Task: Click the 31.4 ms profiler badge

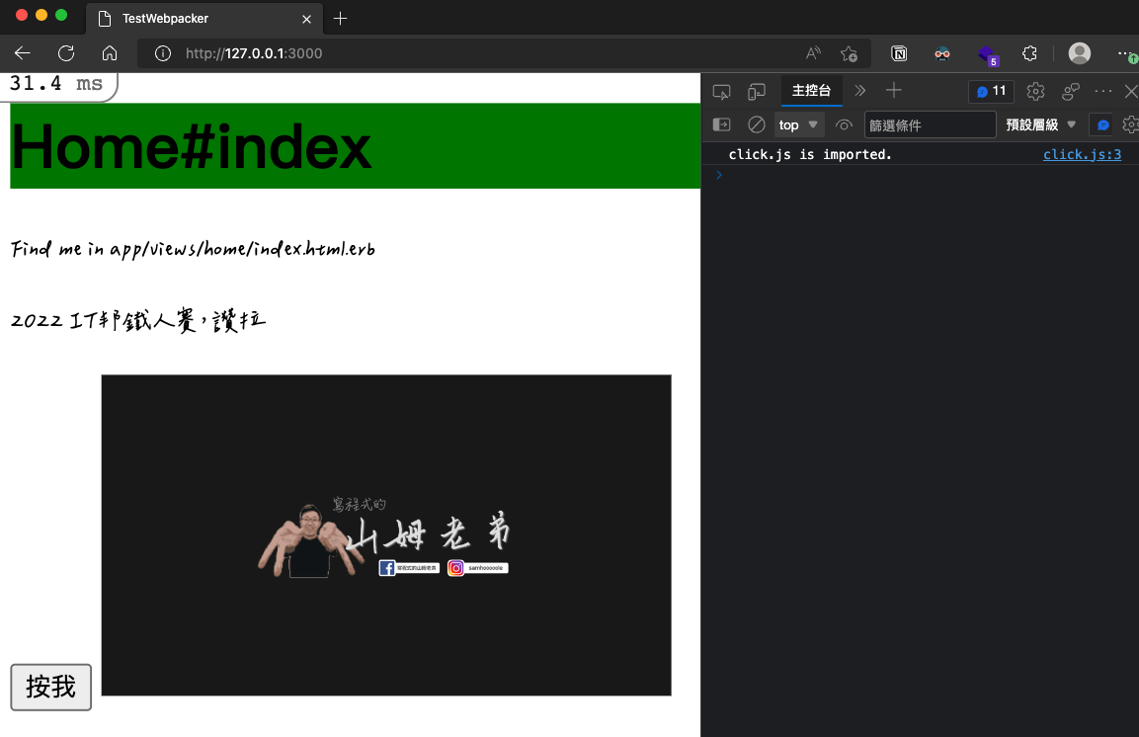Action: click(56, 84)
